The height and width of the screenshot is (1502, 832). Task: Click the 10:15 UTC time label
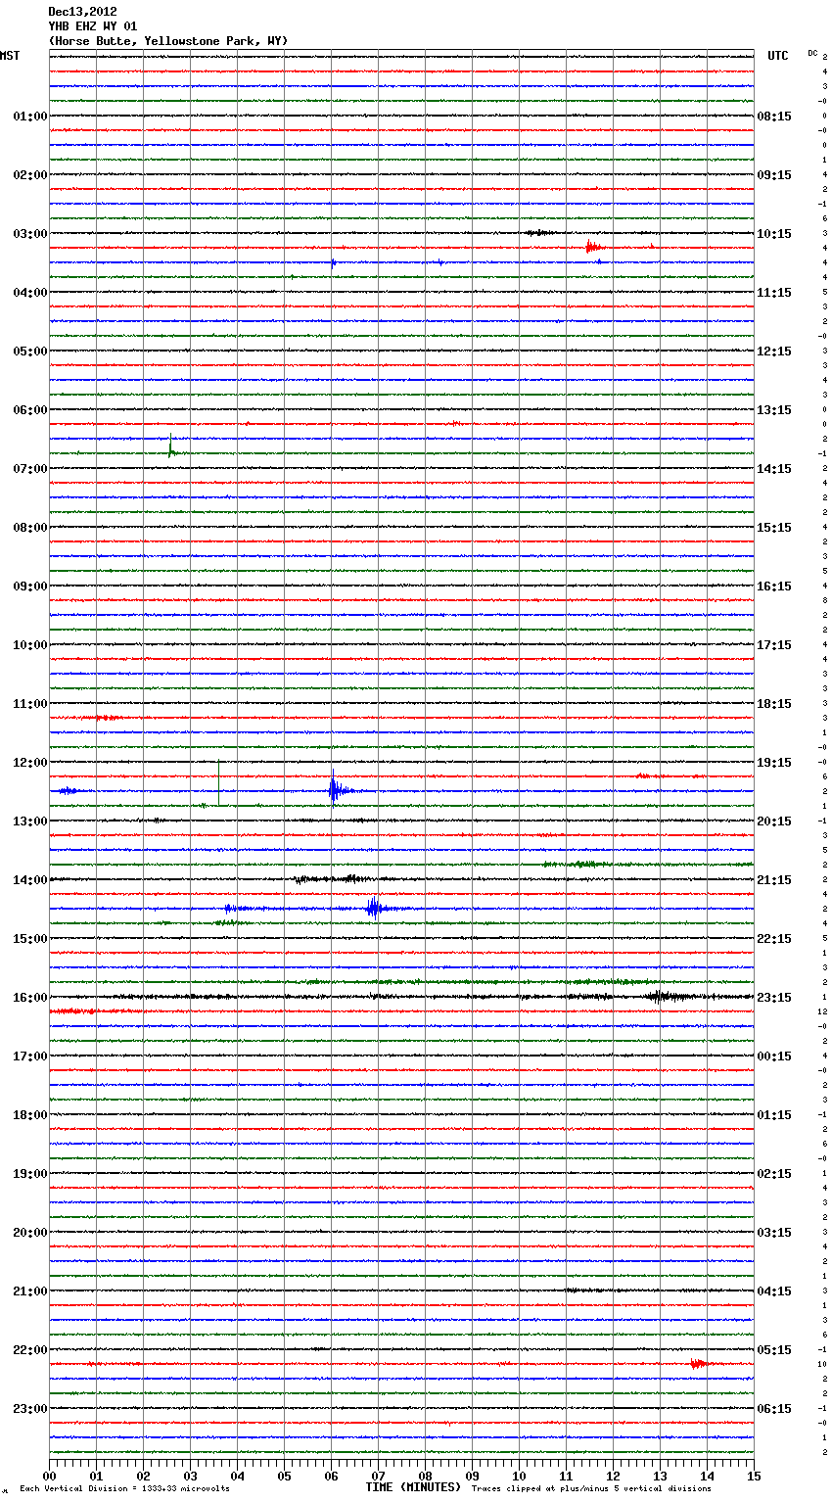click(773, 234)
